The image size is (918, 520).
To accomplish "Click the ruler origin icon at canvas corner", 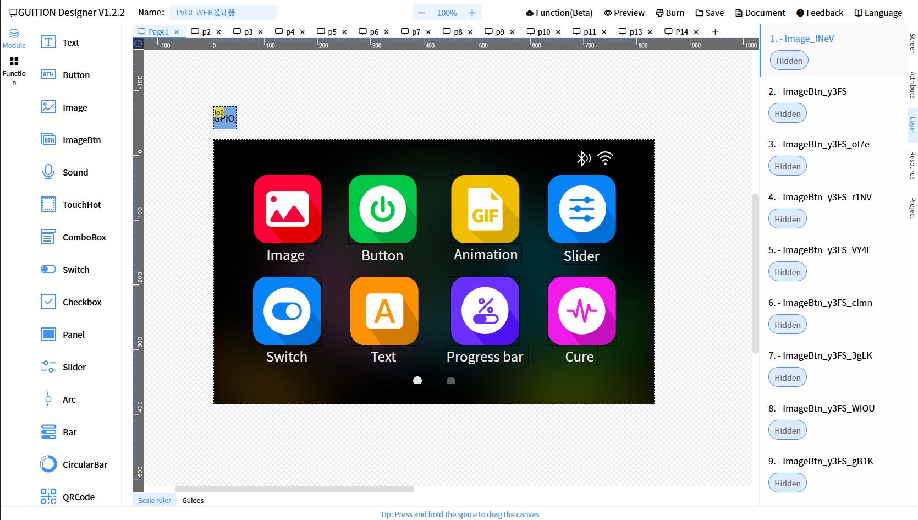I will 138,43.
